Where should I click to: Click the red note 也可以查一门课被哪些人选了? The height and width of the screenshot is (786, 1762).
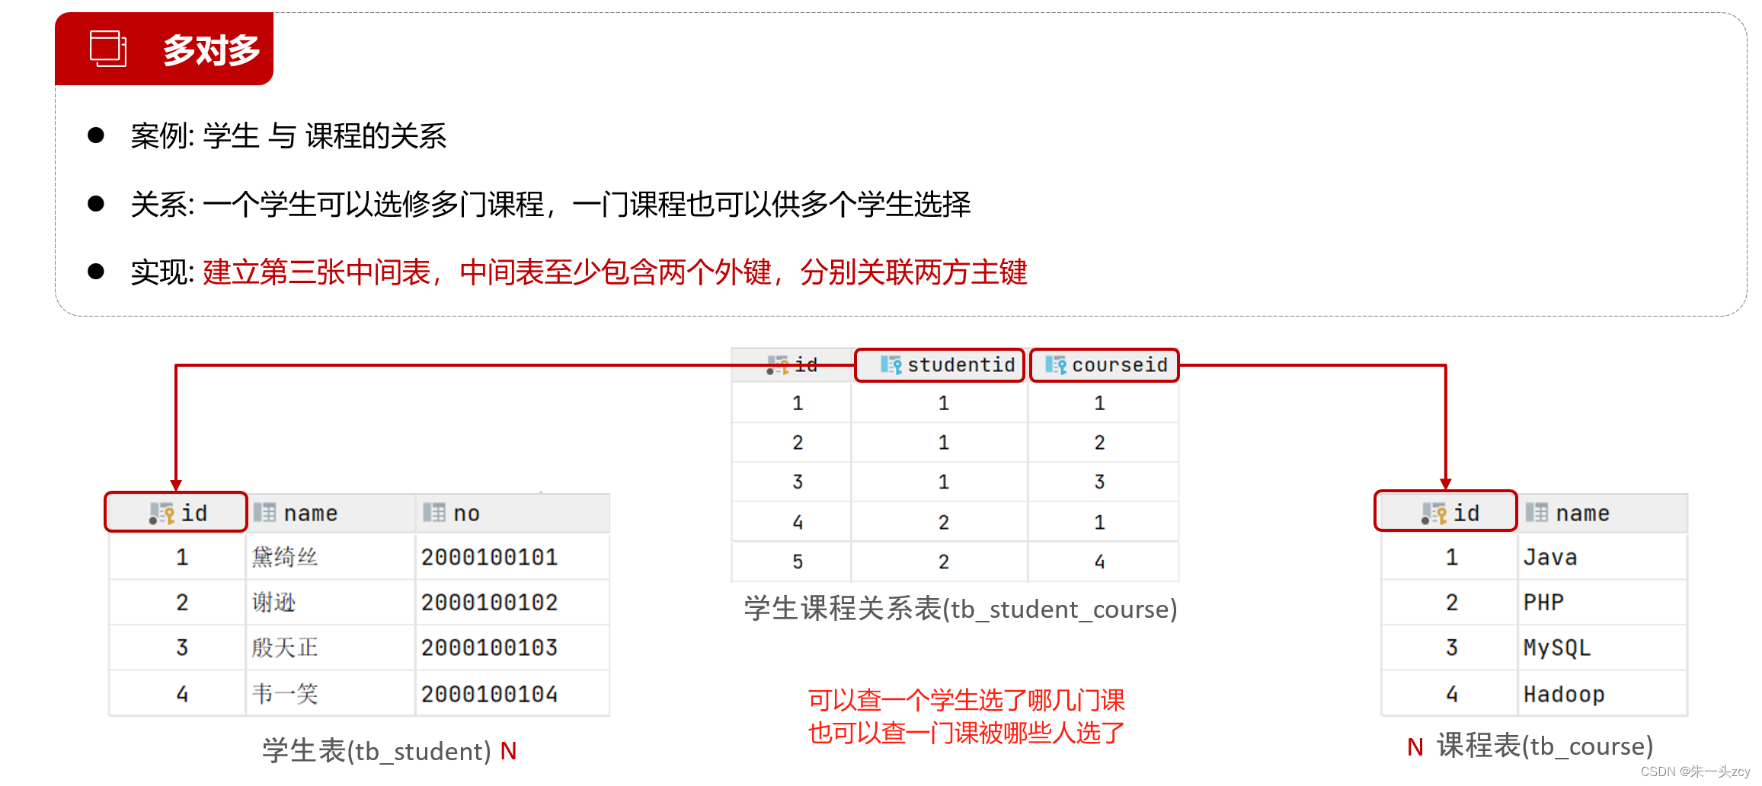tap(966, 733)
